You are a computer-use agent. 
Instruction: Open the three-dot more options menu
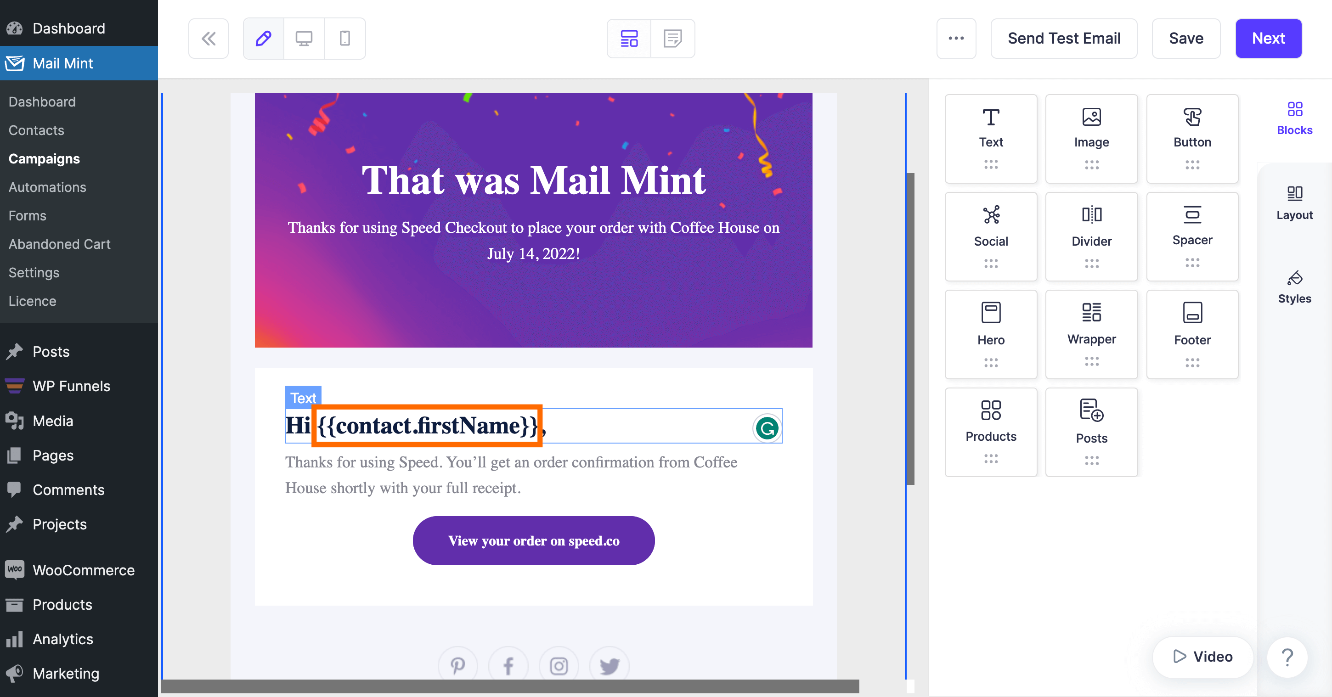[956, 38]
